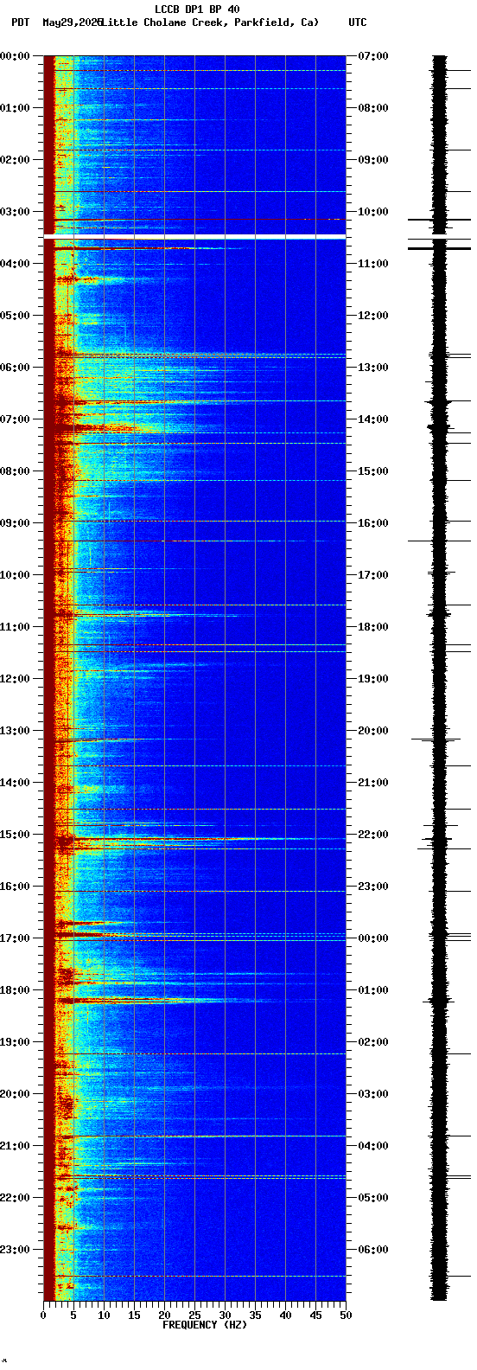Click the 14:00 PDT time label
The height and width of the screenshot is (1370, 477).
[x=15, y=783]
